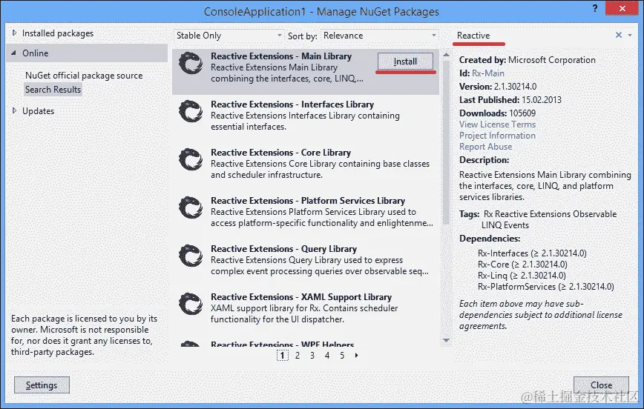Open the Sort by Relevance dropdown

coord(380,36)
